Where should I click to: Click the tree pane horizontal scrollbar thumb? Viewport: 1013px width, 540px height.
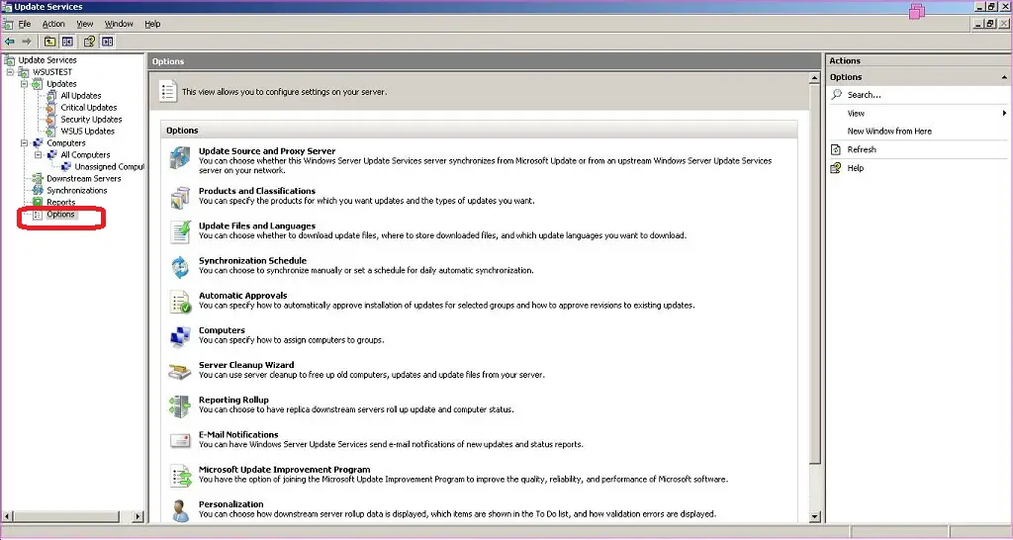pyautogui.click(x=66, y=516)
